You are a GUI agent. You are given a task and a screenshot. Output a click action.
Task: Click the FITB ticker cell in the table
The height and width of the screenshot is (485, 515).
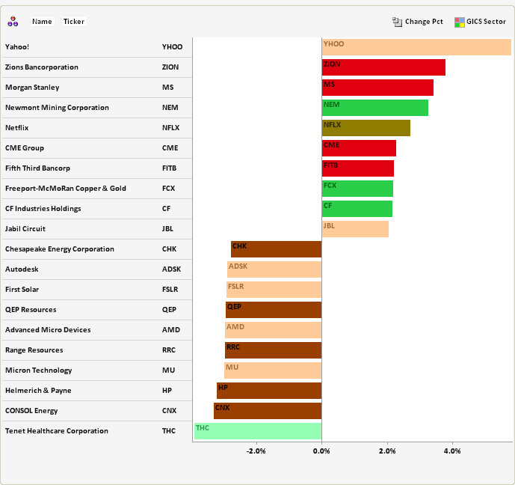[x=169, y=168]
